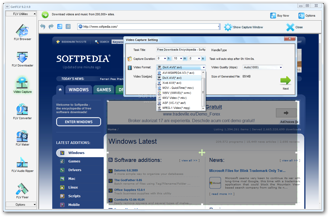Select Drivers in Latest Additions
329x217 pixels.
point(75,170)
